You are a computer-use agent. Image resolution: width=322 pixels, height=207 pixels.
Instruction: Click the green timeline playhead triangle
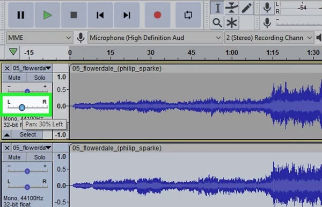tap(13, 52)
